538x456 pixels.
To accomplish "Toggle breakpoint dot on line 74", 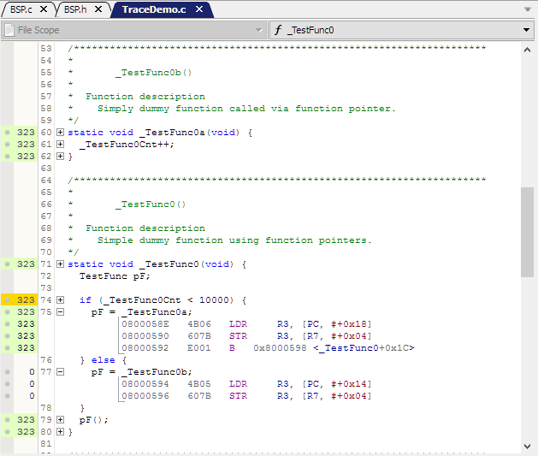I will 7,300.
